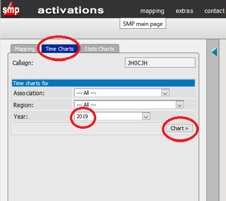Collapse panel with blue triangle arrow

click(214, 52)
